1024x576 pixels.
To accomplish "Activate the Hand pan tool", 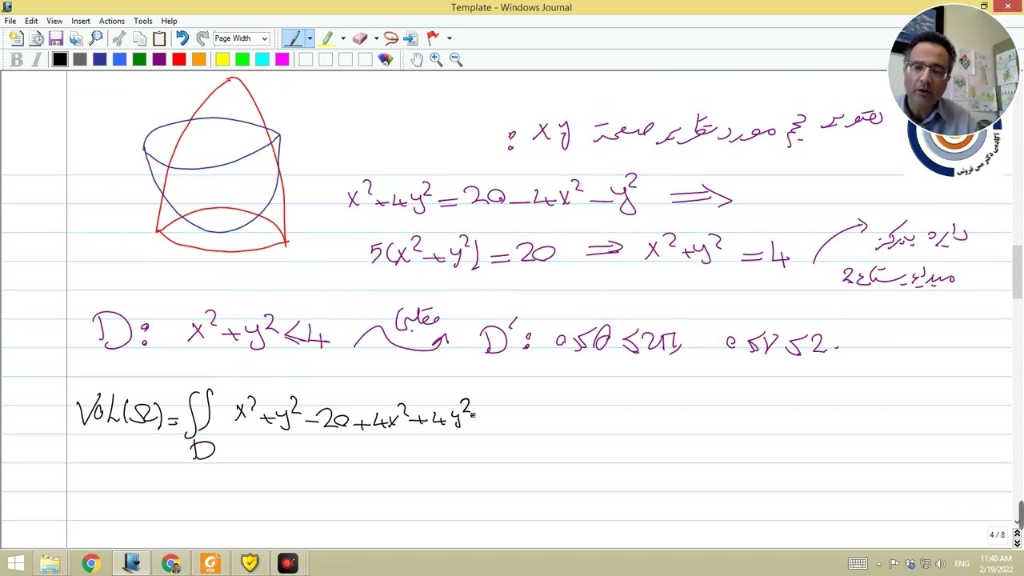I will pos(416,59).
